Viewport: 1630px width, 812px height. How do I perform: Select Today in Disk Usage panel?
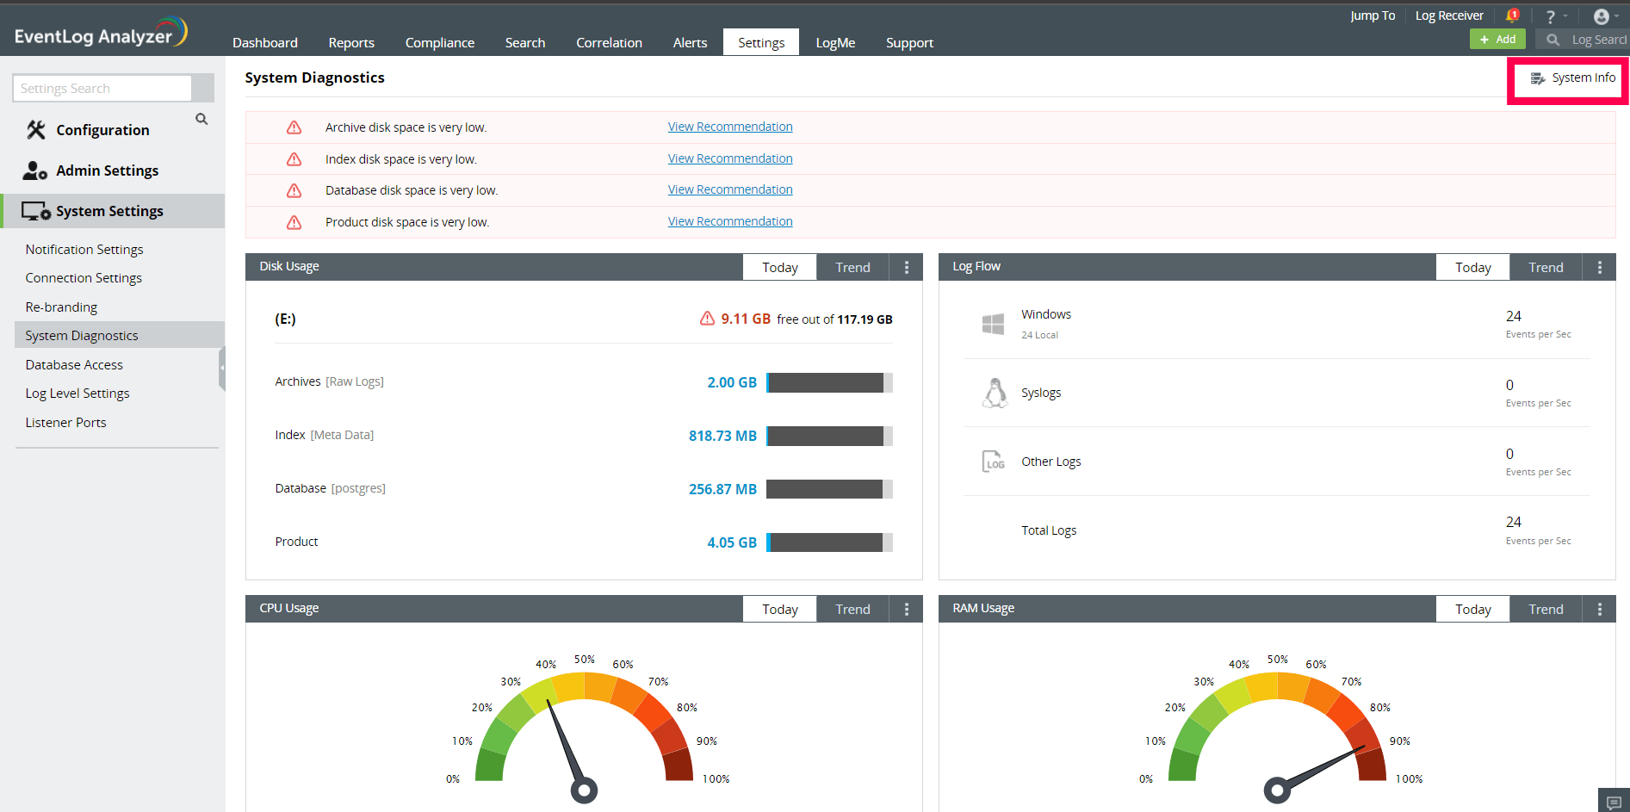[x=780, y=268]
